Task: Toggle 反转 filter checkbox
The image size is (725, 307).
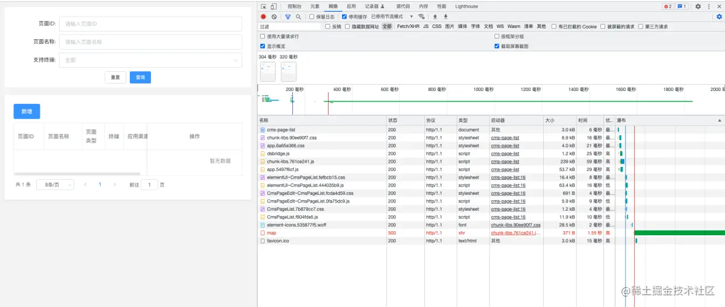Action: tap(327, 26)
